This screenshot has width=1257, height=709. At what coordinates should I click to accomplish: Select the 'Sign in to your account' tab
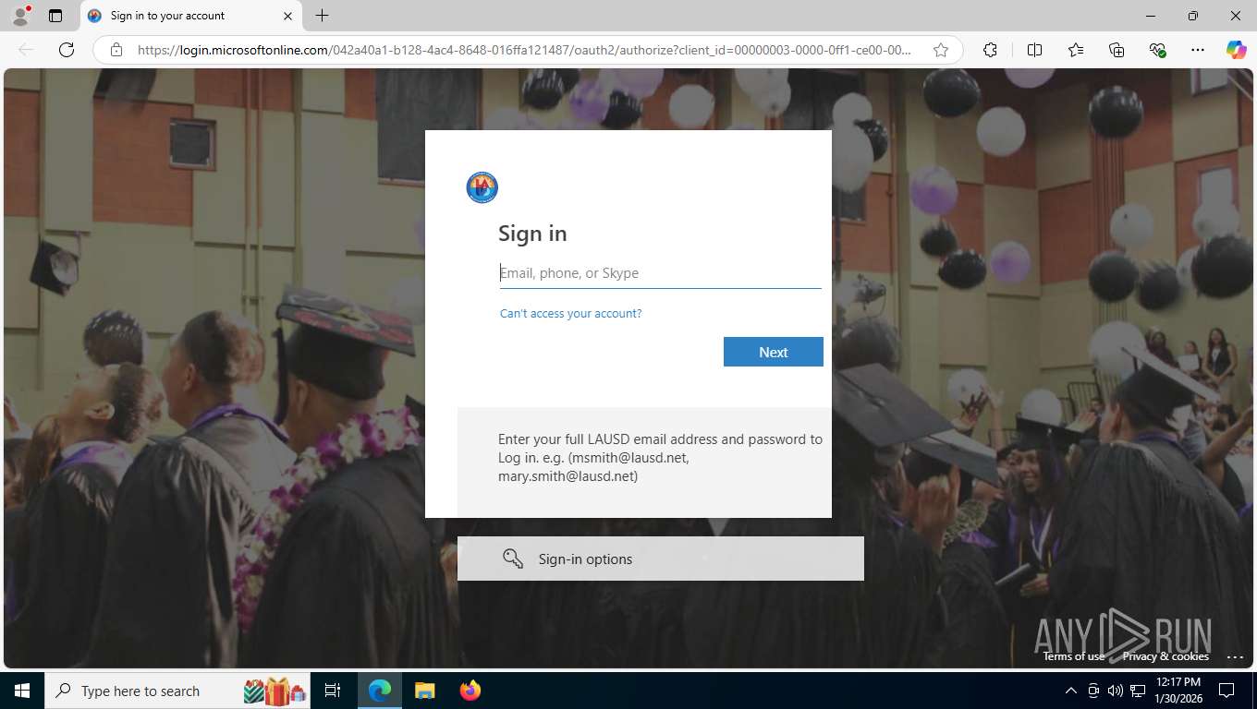coord(191,16)
